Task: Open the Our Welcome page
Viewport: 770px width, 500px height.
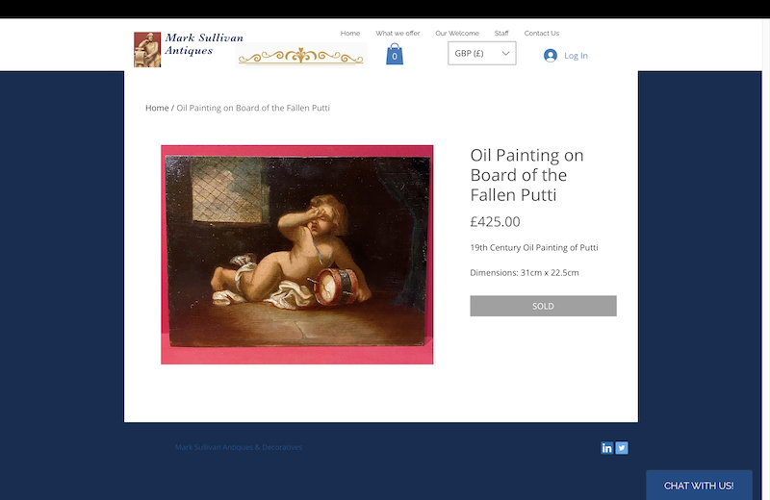Action: coord(457,34)
